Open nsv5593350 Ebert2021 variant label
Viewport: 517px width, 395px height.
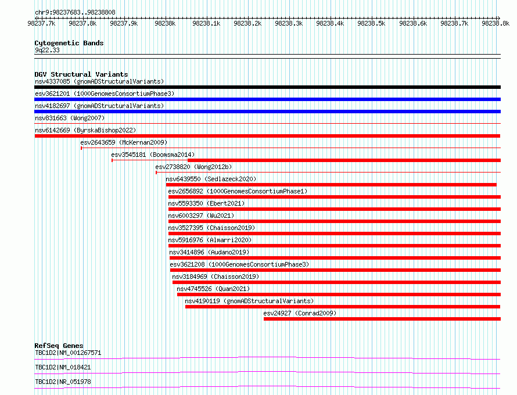tap(206, 203)
